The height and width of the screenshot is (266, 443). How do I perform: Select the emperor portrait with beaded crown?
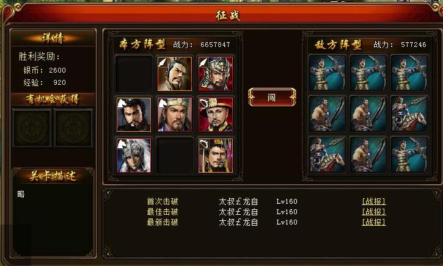coord(216,155)
